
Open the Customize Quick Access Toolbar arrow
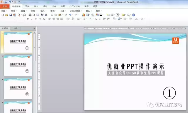click(19, 2)
